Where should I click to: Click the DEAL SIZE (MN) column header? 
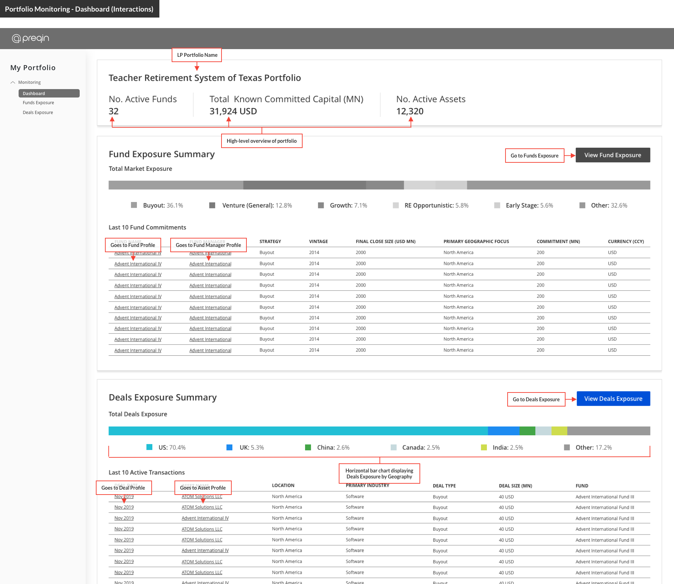515,486
